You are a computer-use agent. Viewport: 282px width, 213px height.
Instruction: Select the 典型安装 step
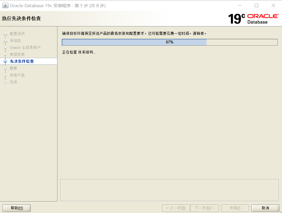pos(17,54)
